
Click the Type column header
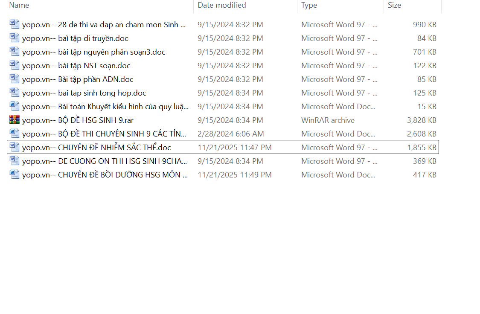point(309,5)
